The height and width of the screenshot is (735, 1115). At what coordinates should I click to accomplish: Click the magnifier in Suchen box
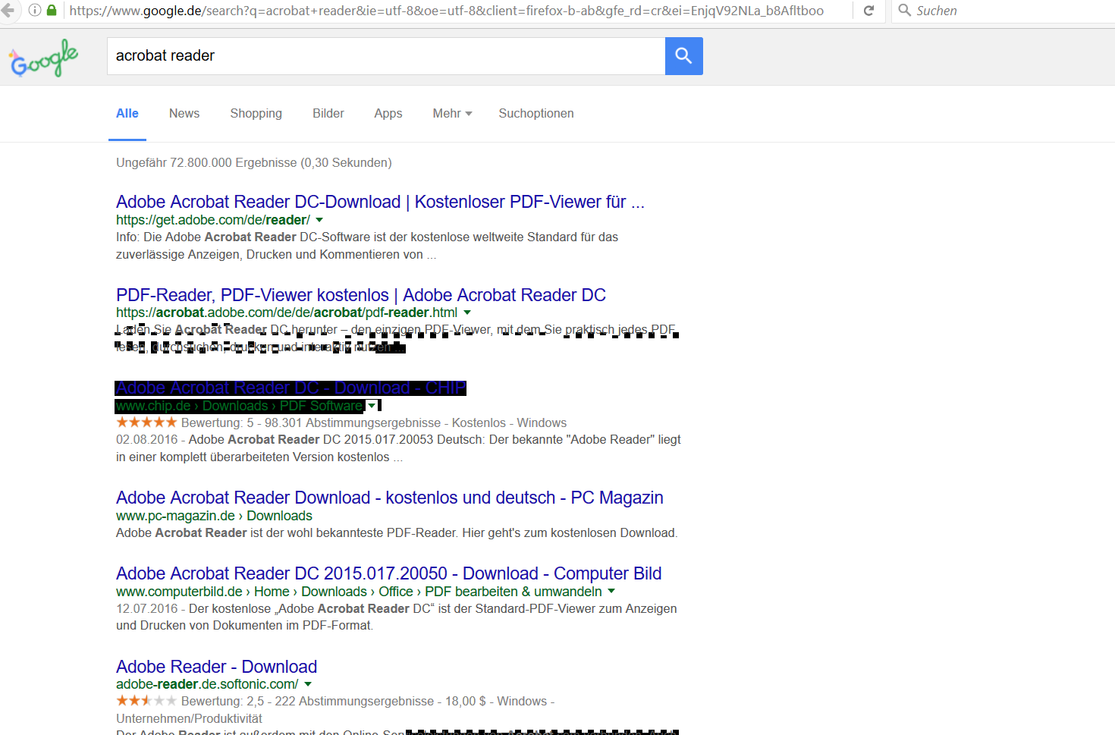click(904, 11)
